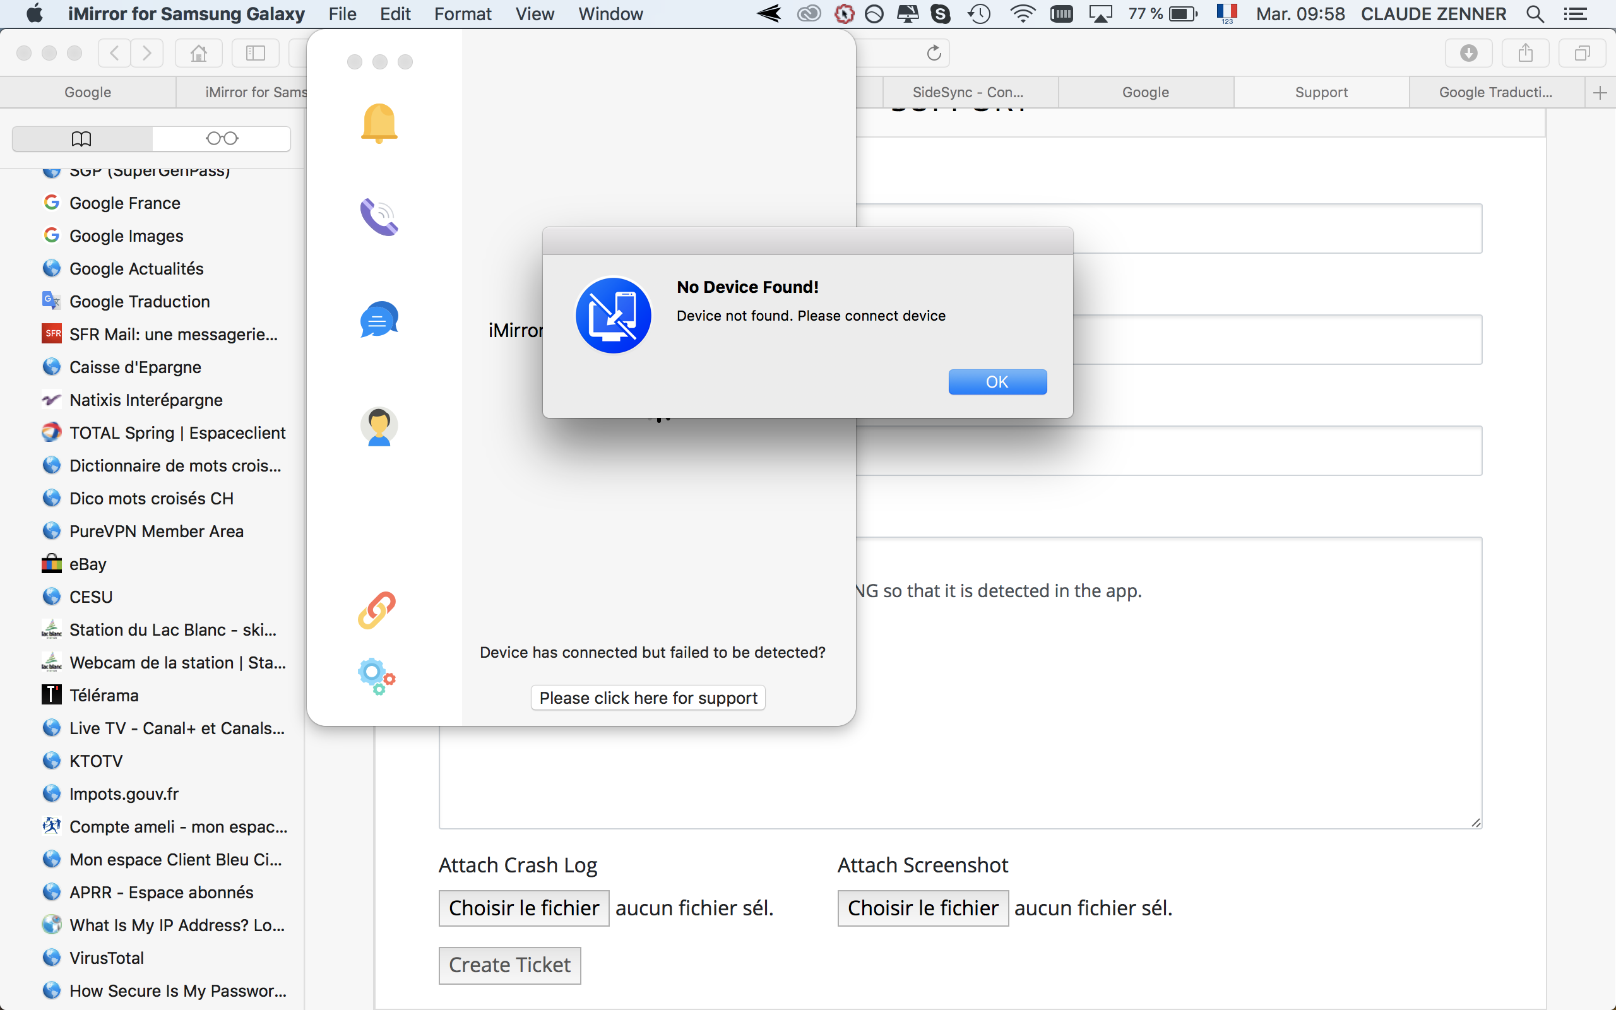Click battery status 77 % icon
1616x1010 pixels.
pyautogui.click(x=1164, y=13)
